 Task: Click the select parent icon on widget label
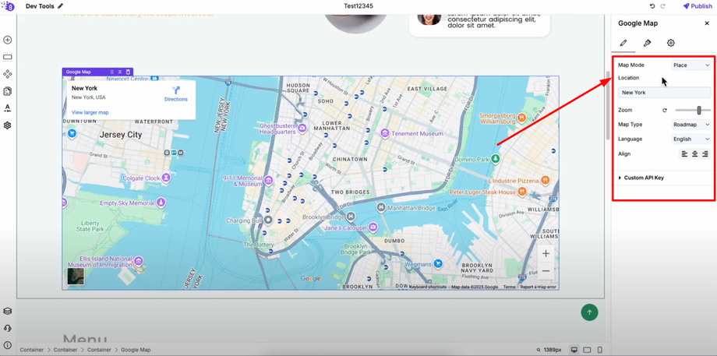(120, 72)
